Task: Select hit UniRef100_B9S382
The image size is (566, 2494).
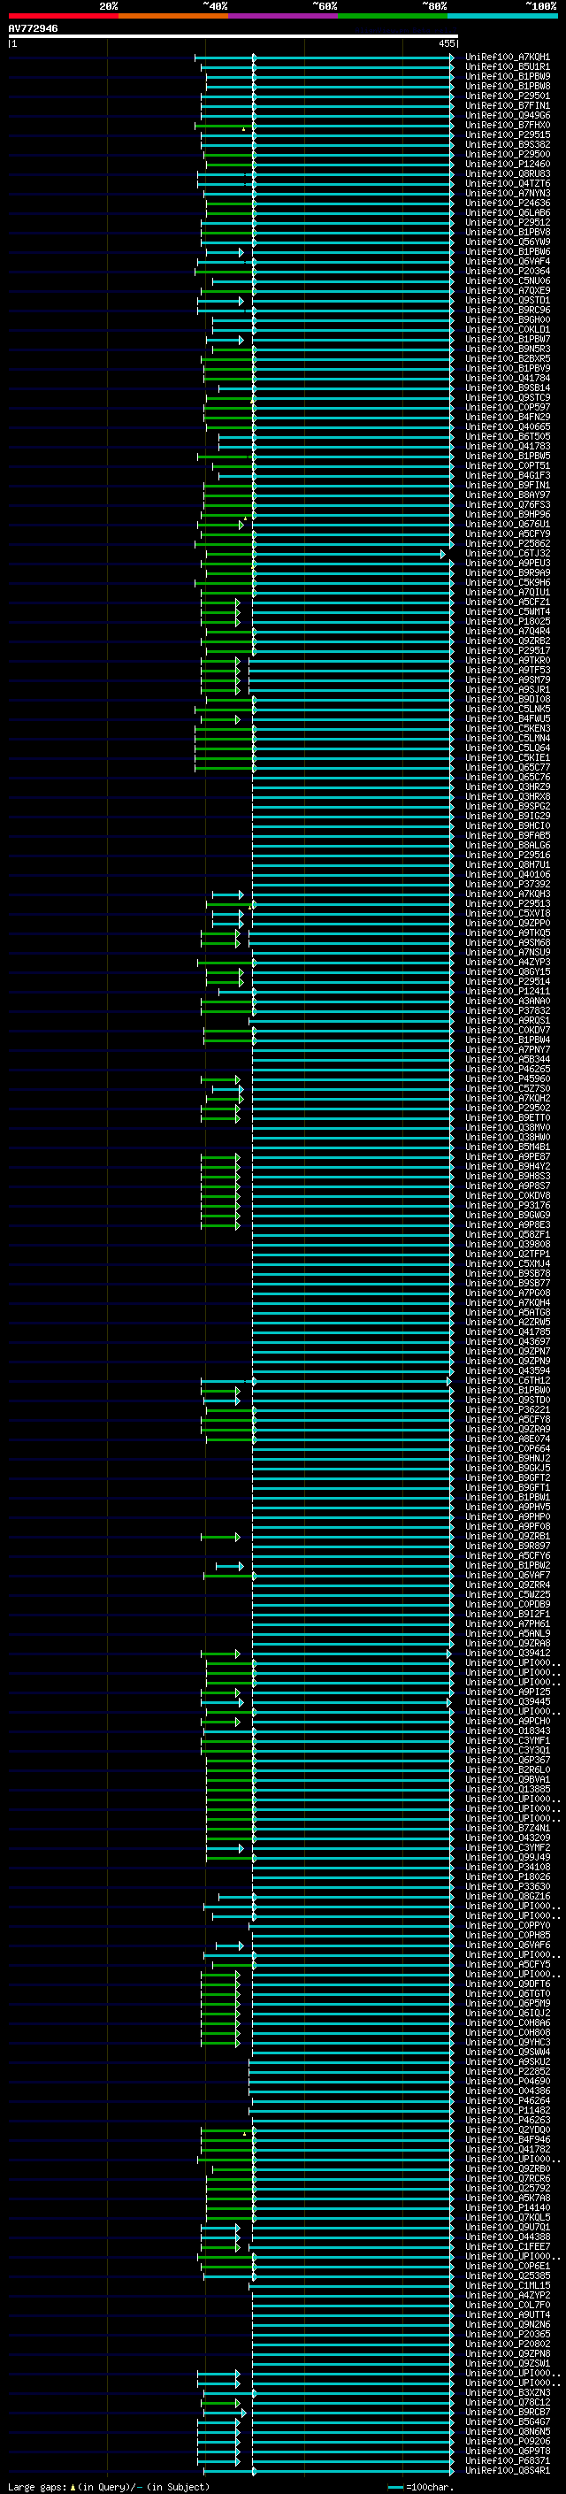Action: pyautogui.click(x=507, y=144)
